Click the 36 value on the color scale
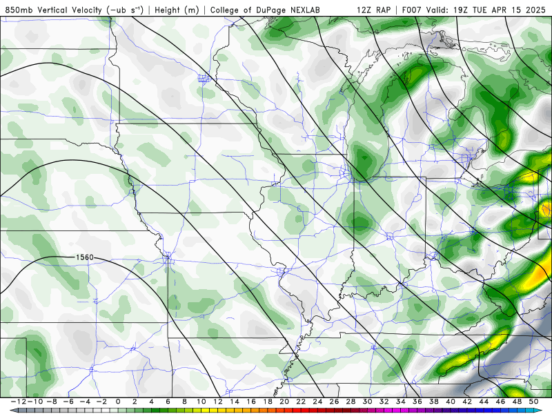This screenshot has width=552, height=414. click(417, 402)
